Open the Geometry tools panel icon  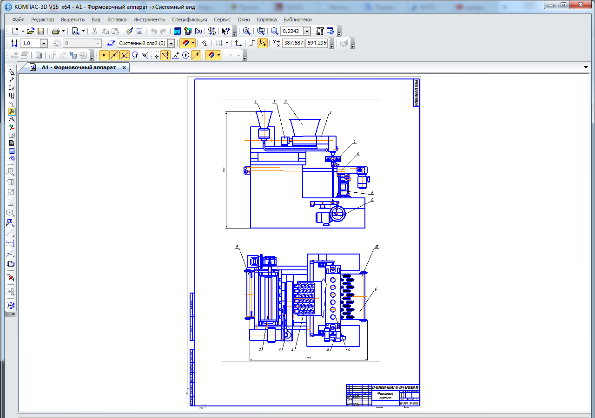12,72
